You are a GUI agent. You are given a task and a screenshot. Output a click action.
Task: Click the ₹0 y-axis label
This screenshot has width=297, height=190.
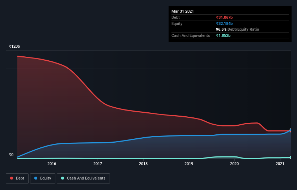tap(11, 155)
